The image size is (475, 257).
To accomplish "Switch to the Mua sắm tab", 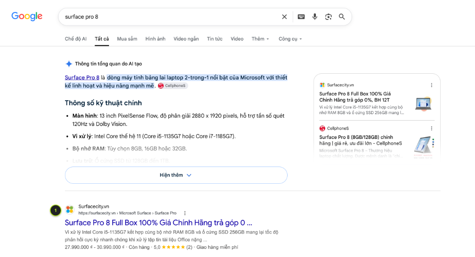I will 127,39.
